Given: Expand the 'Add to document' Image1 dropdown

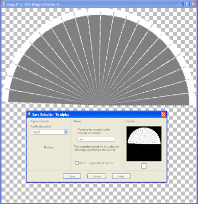Looking at the screenshot, I should [x=66, y=132].
